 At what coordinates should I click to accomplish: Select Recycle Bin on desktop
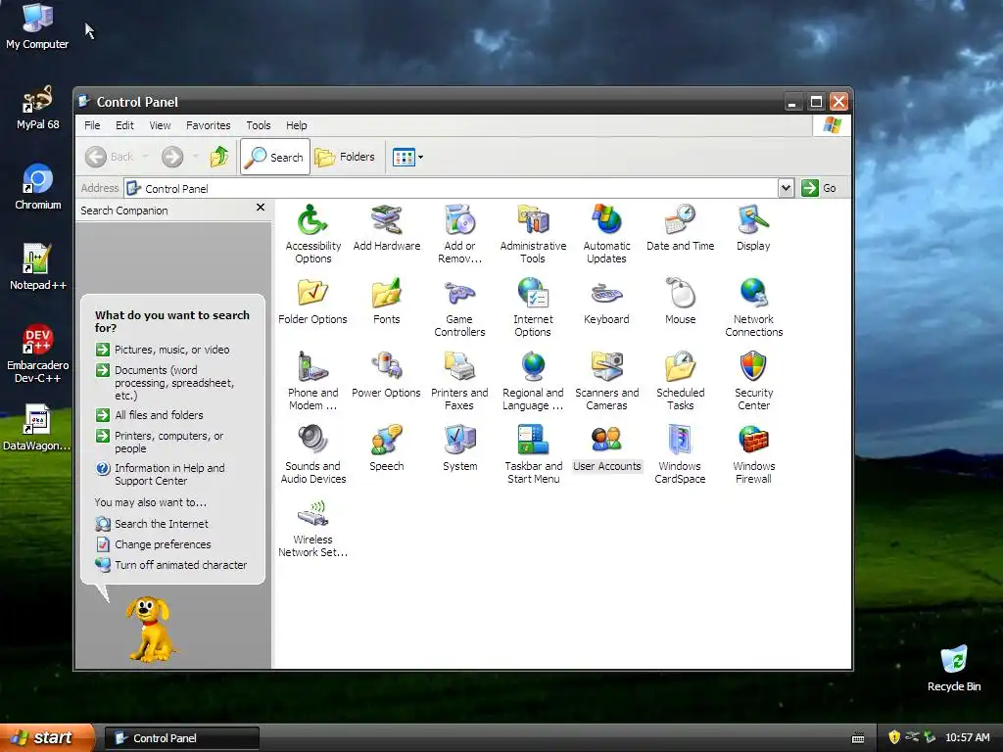pyautogui.click(x=954, y=668)
